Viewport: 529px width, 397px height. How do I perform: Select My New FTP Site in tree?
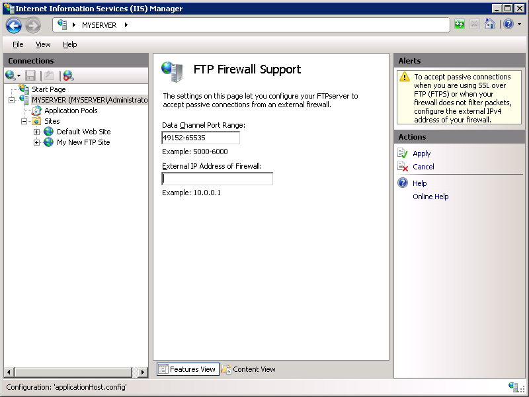click(83, 142)
